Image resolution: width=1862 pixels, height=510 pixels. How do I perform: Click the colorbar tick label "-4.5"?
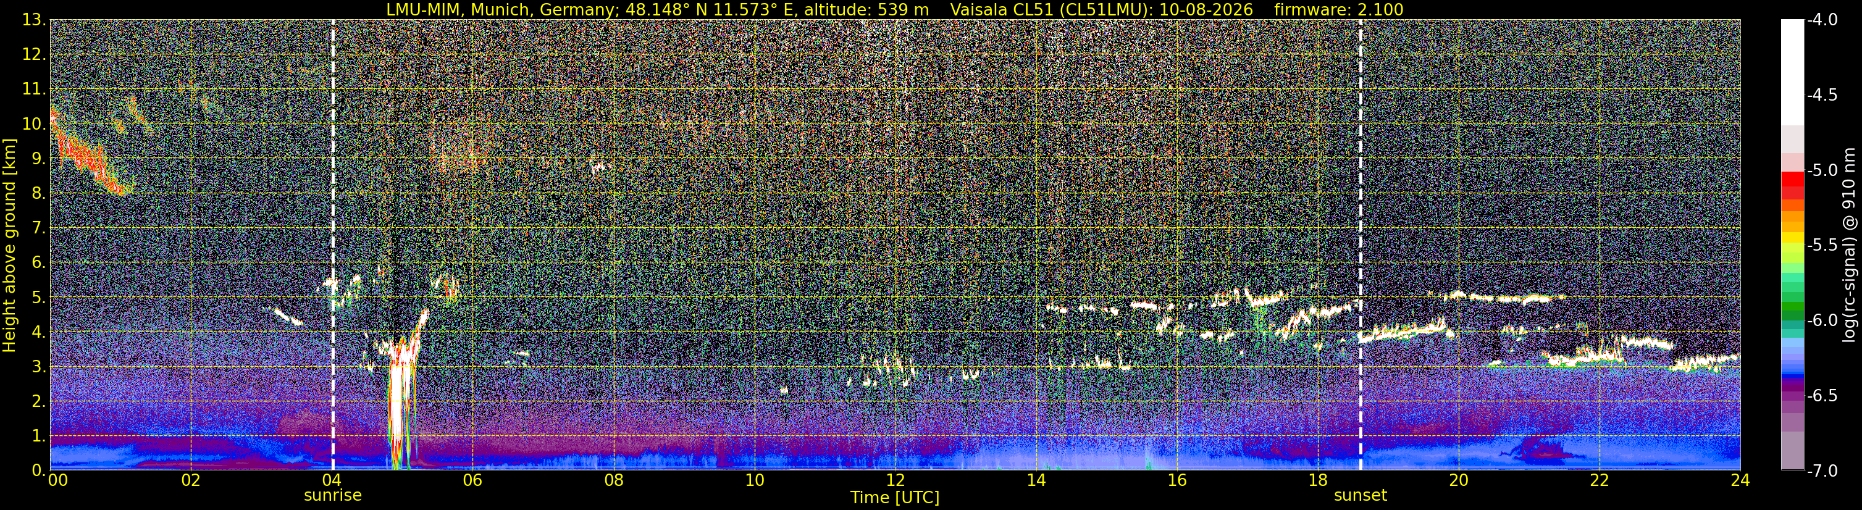1821,95
